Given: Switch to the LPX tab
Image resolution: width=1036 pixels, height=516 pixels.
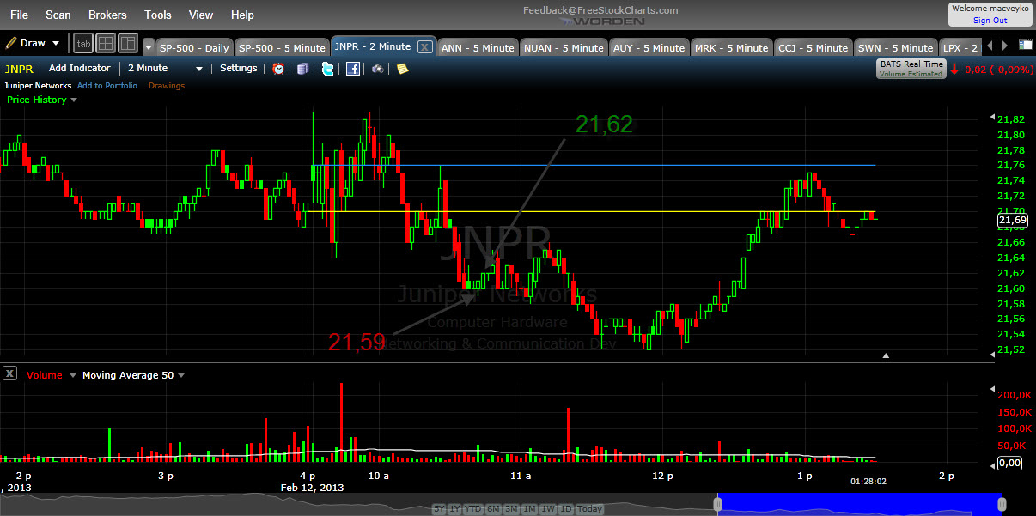Looking at the screenshot, I should coord(960,47).
